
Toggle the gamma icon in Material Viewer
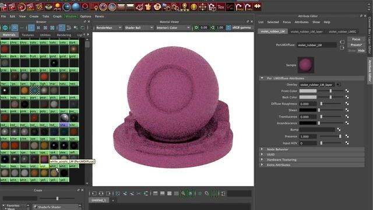click(x=212, y=27)
